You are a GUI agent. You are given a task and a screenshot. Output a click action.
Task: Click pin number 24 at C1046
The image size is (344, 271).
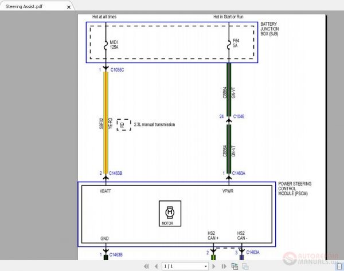[x=221, y=116]
